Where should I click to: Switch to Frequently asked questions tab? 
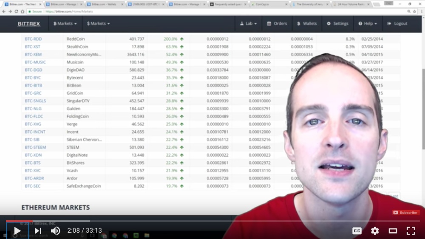coord(228,4)
